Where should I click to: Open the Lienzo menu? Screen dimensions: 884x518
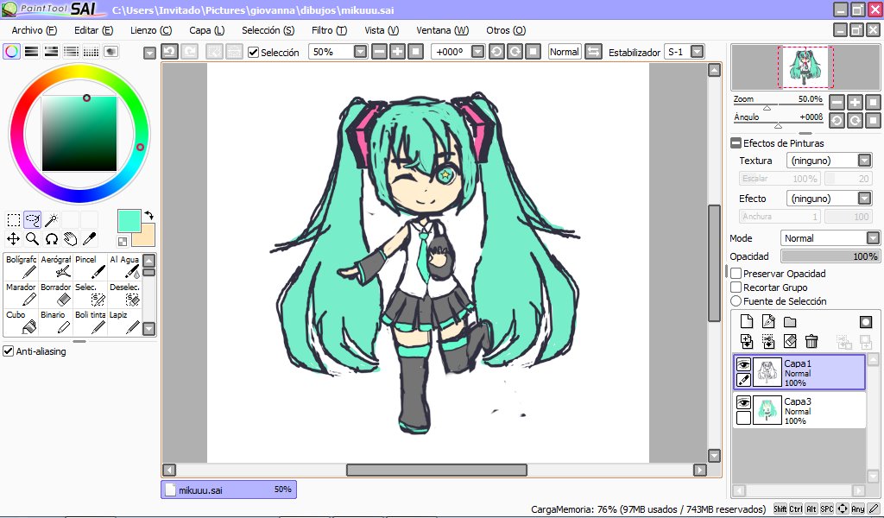click(151, 30)
